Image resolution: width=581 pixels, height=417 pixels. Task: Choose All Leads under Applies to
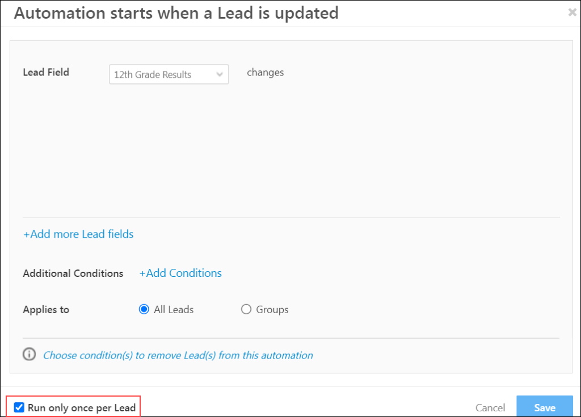(144, 309)
